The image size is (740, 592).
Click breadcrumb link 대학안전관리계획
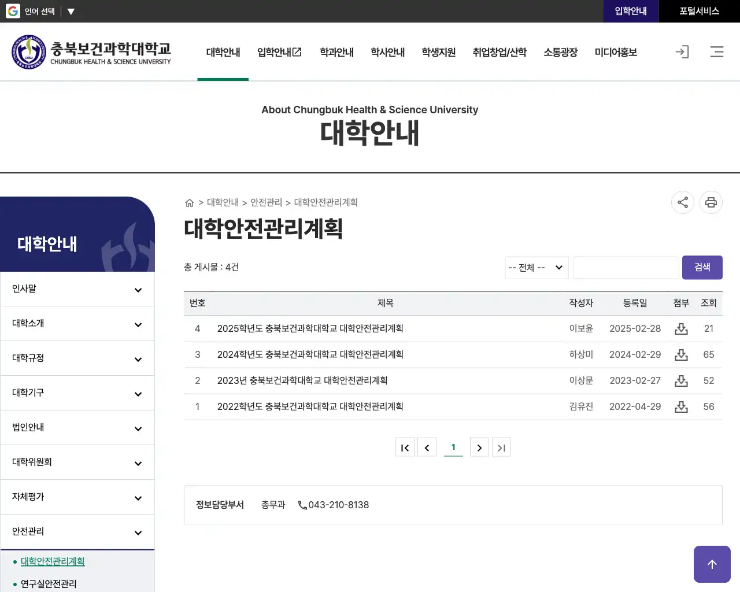[325, 202]
